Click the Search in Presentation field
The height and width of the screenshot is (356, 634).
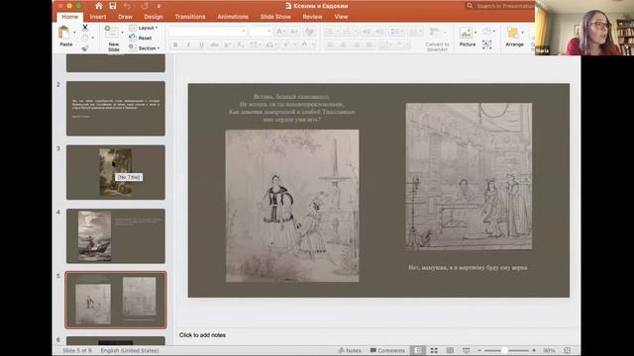(x=500, y=6)
